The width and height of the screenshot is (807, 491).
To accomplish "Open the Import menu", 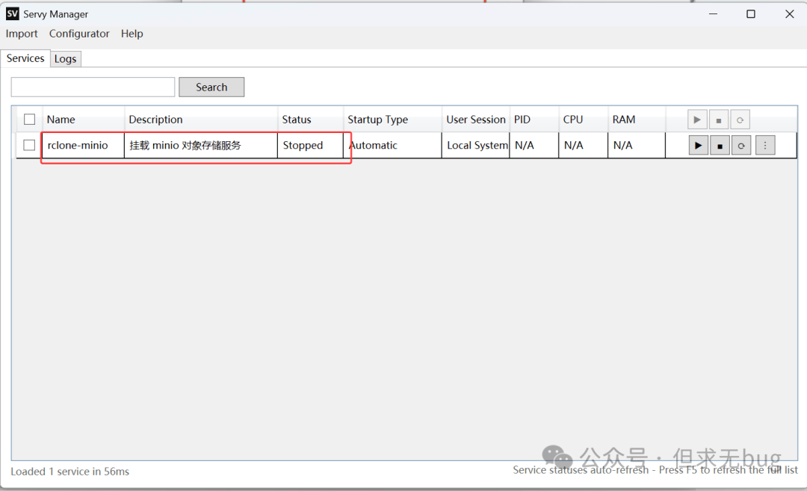I will [22, 34].
